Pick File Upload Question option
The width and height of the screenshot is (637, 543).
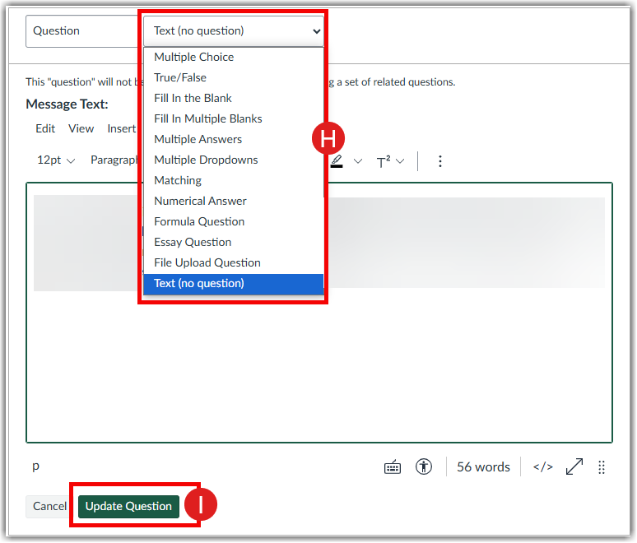tap(207, 262)
